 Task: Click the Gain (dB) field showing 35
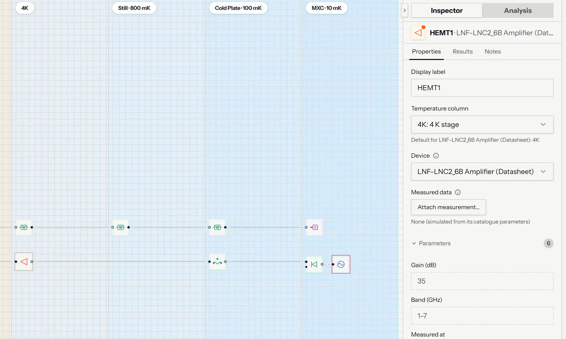click(x=482, y=281)
